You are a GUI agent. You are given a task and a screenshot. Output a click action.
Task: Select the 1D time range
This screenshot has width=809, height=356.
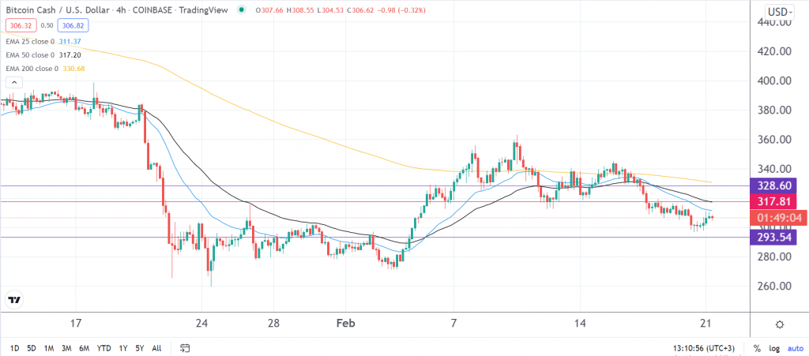tap(14, 348)
